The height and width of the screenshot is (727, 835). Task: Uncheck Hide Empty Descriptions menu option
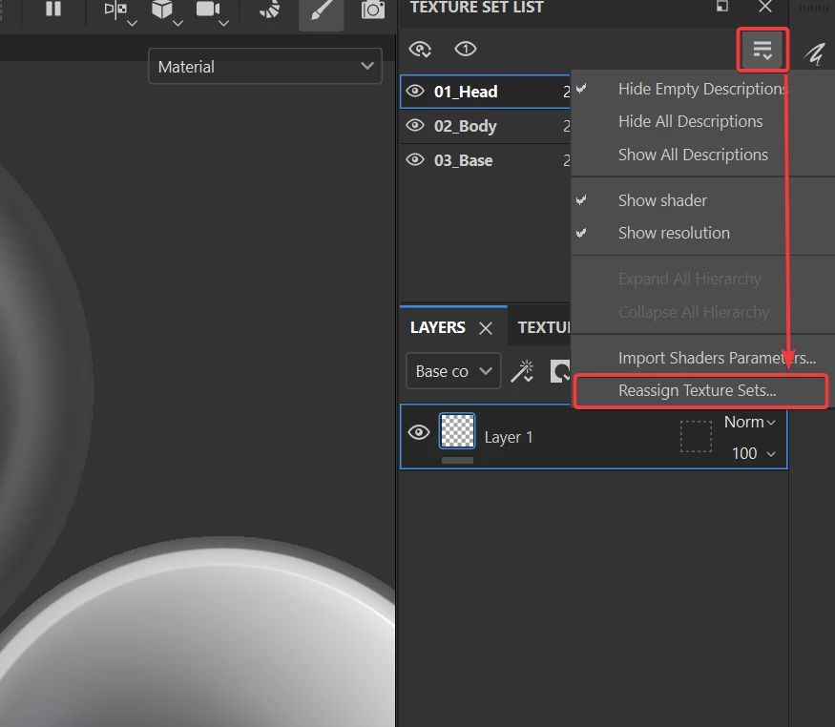click(703, 89)
